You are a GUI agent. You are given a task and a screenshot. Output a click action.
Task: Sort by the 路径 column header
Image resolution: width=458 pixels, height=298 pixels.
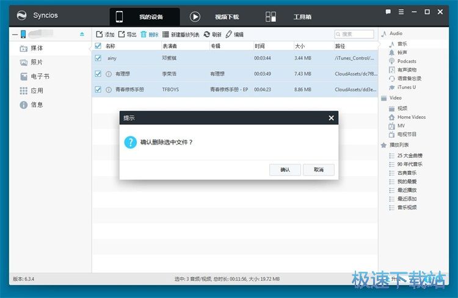[340, 46]
